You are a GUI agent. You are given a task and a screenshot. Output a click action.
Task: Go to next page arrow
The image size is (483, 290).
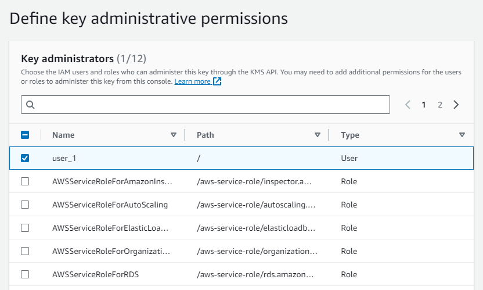(x=456, y=105)
